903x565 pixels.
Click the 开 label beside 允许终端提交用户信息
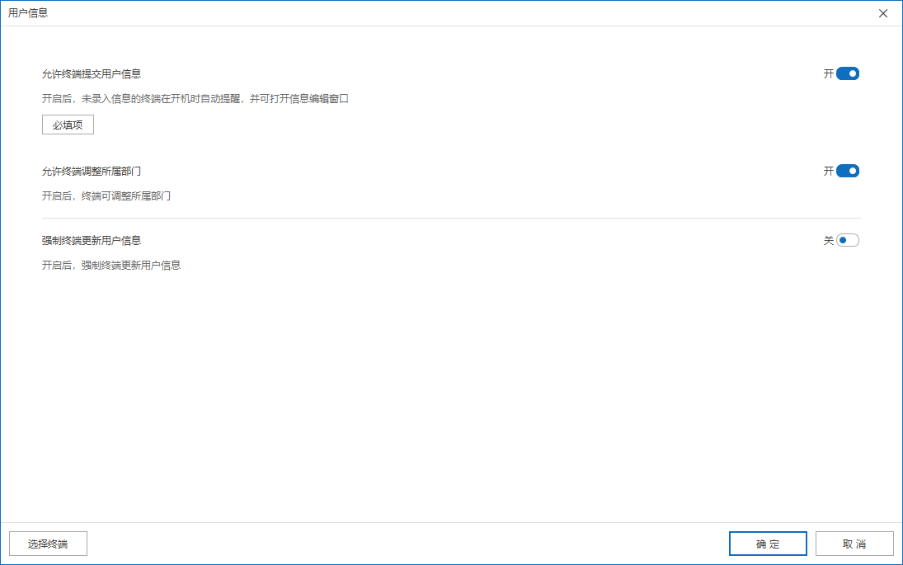point(828,73)
